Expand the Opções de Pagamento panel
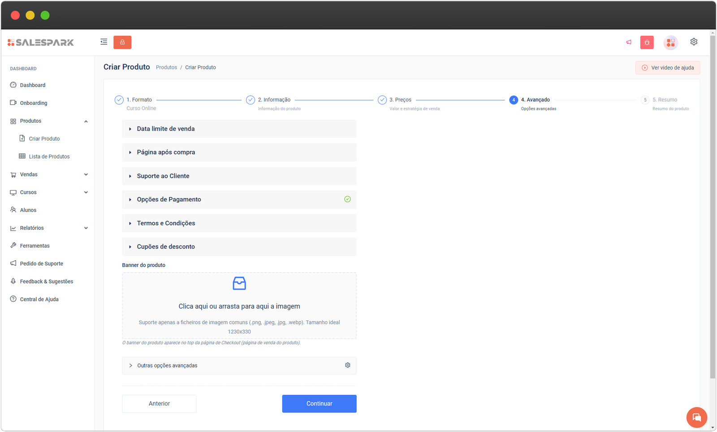Screen dimensions: 717x432 click(x=169, y=200)
